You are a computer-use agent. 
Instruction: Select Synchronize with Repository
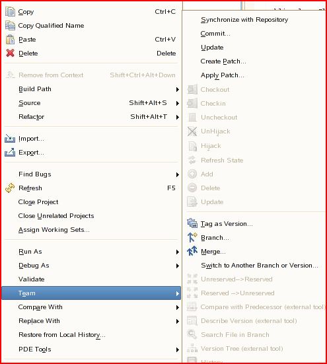[244, 20]
